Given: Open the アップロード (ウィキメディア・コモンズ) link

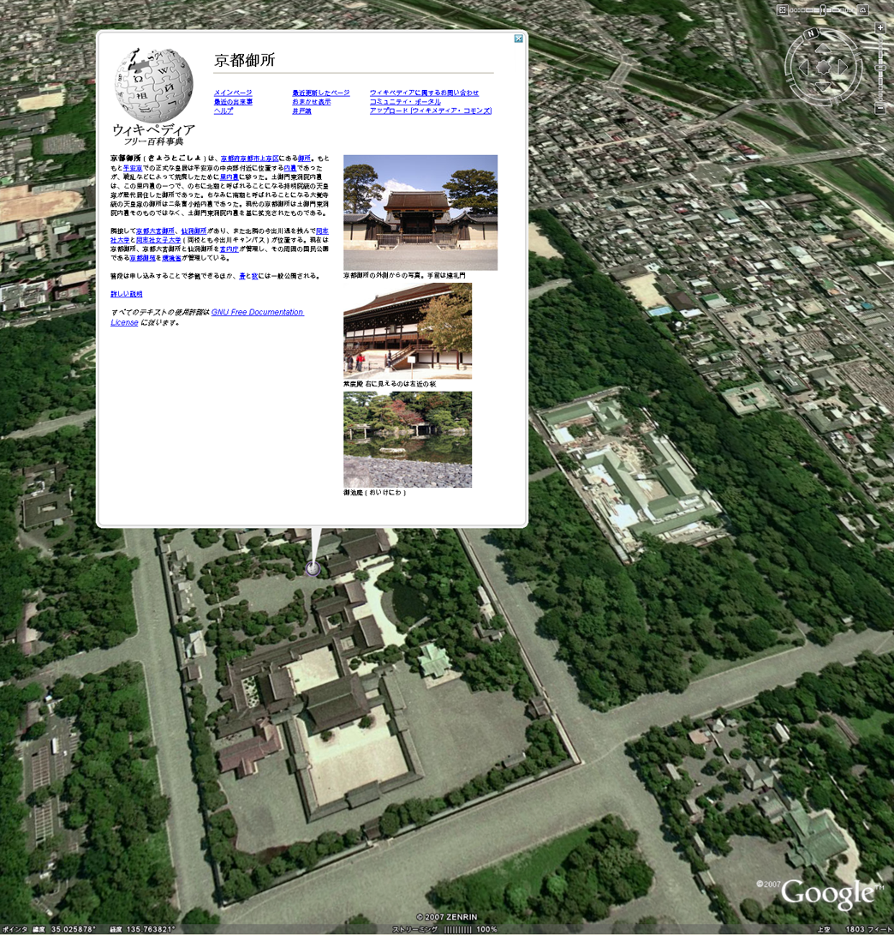Looking at the screenshot, I should coord(431,111).
